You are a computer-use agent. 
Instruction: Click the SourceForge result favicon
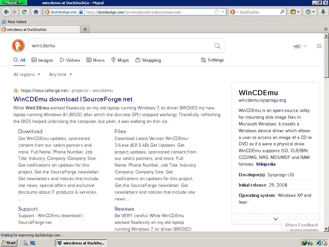(16, 90)
